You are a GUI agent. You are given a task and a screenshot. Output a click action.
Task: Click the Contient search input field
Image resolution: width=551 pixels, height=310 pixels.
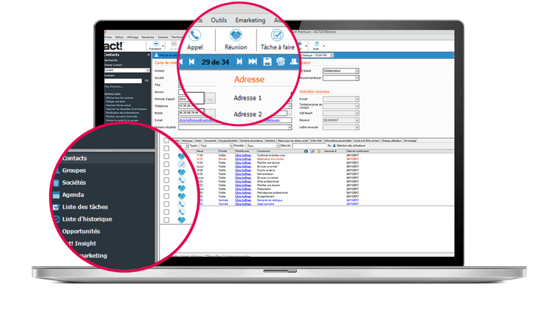[123, 81]
